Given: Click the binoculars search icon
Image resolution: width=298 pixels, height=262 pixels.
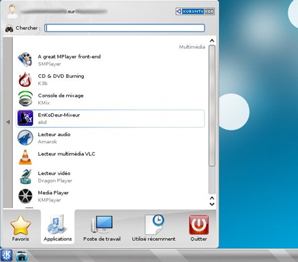Looking at the screenshot, I should [9, 28].
